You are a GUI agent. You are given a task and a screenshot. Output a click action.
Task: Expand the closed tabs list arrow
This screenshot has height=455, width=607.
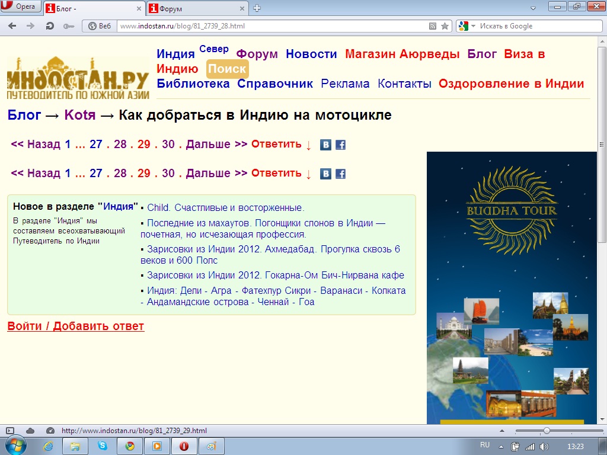(533, 8)
